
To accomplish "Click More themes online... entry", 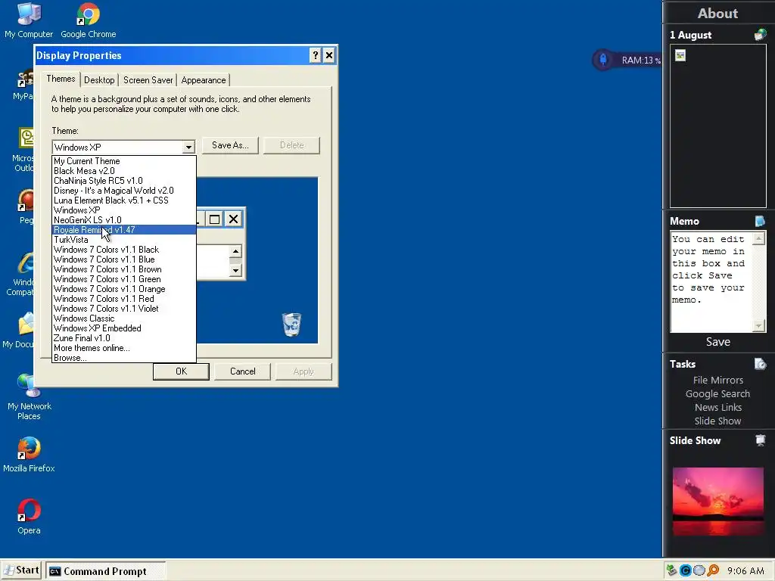I will (124, 348).
